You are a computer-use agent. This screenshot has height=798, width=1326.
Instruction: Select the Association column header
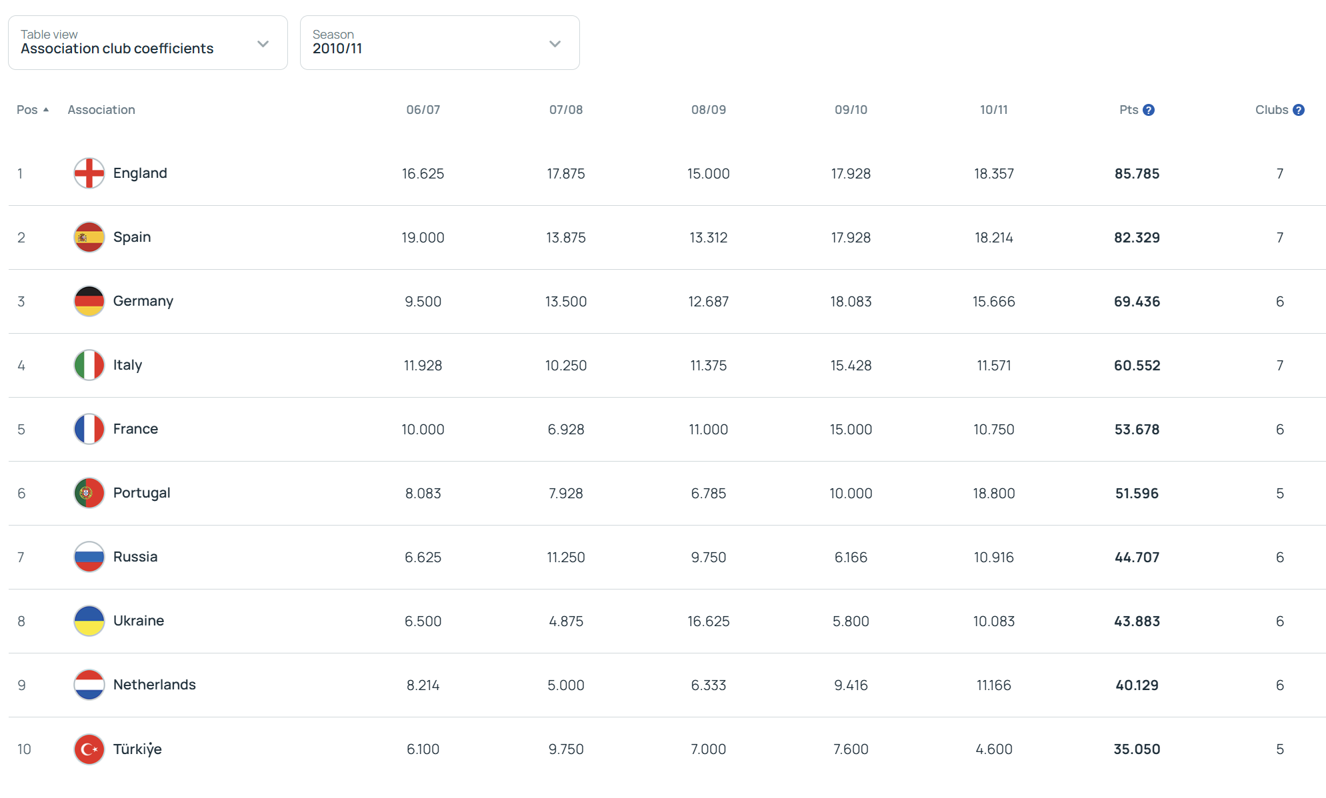click(x=101, y=110)
